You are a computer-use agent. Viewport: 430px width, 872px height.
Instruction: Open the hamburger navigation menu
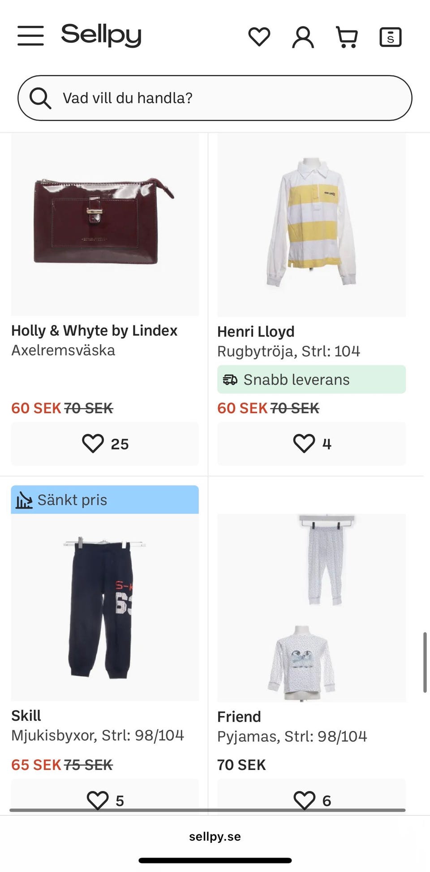(x=30, y=36)
